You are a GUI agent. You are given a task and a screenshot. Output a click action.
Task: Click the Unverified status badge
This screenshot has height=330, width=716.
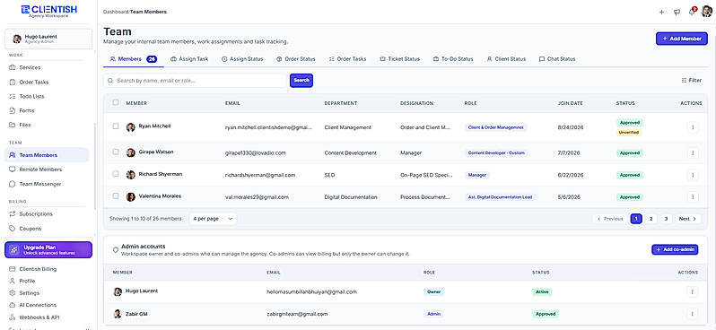[x=629, y=133]
